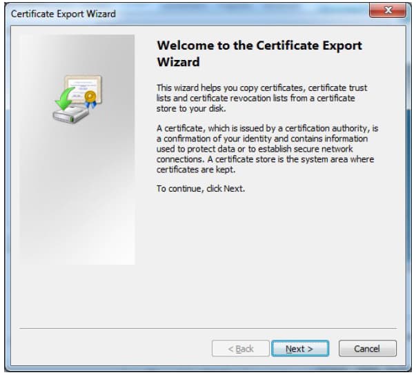Click the empty title bar area right of the title
Viewport: 416px width, 375px height.
tap(241, 13)
